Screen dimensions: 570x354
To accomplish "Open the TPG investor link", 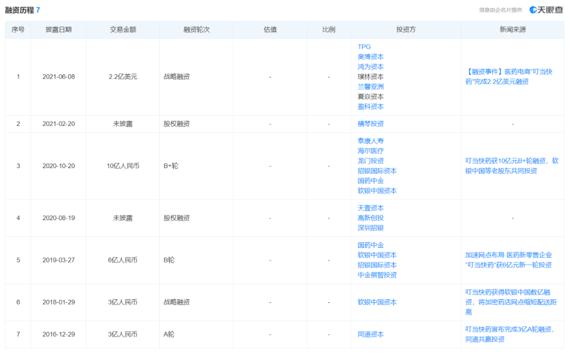I will click(364, 47).
